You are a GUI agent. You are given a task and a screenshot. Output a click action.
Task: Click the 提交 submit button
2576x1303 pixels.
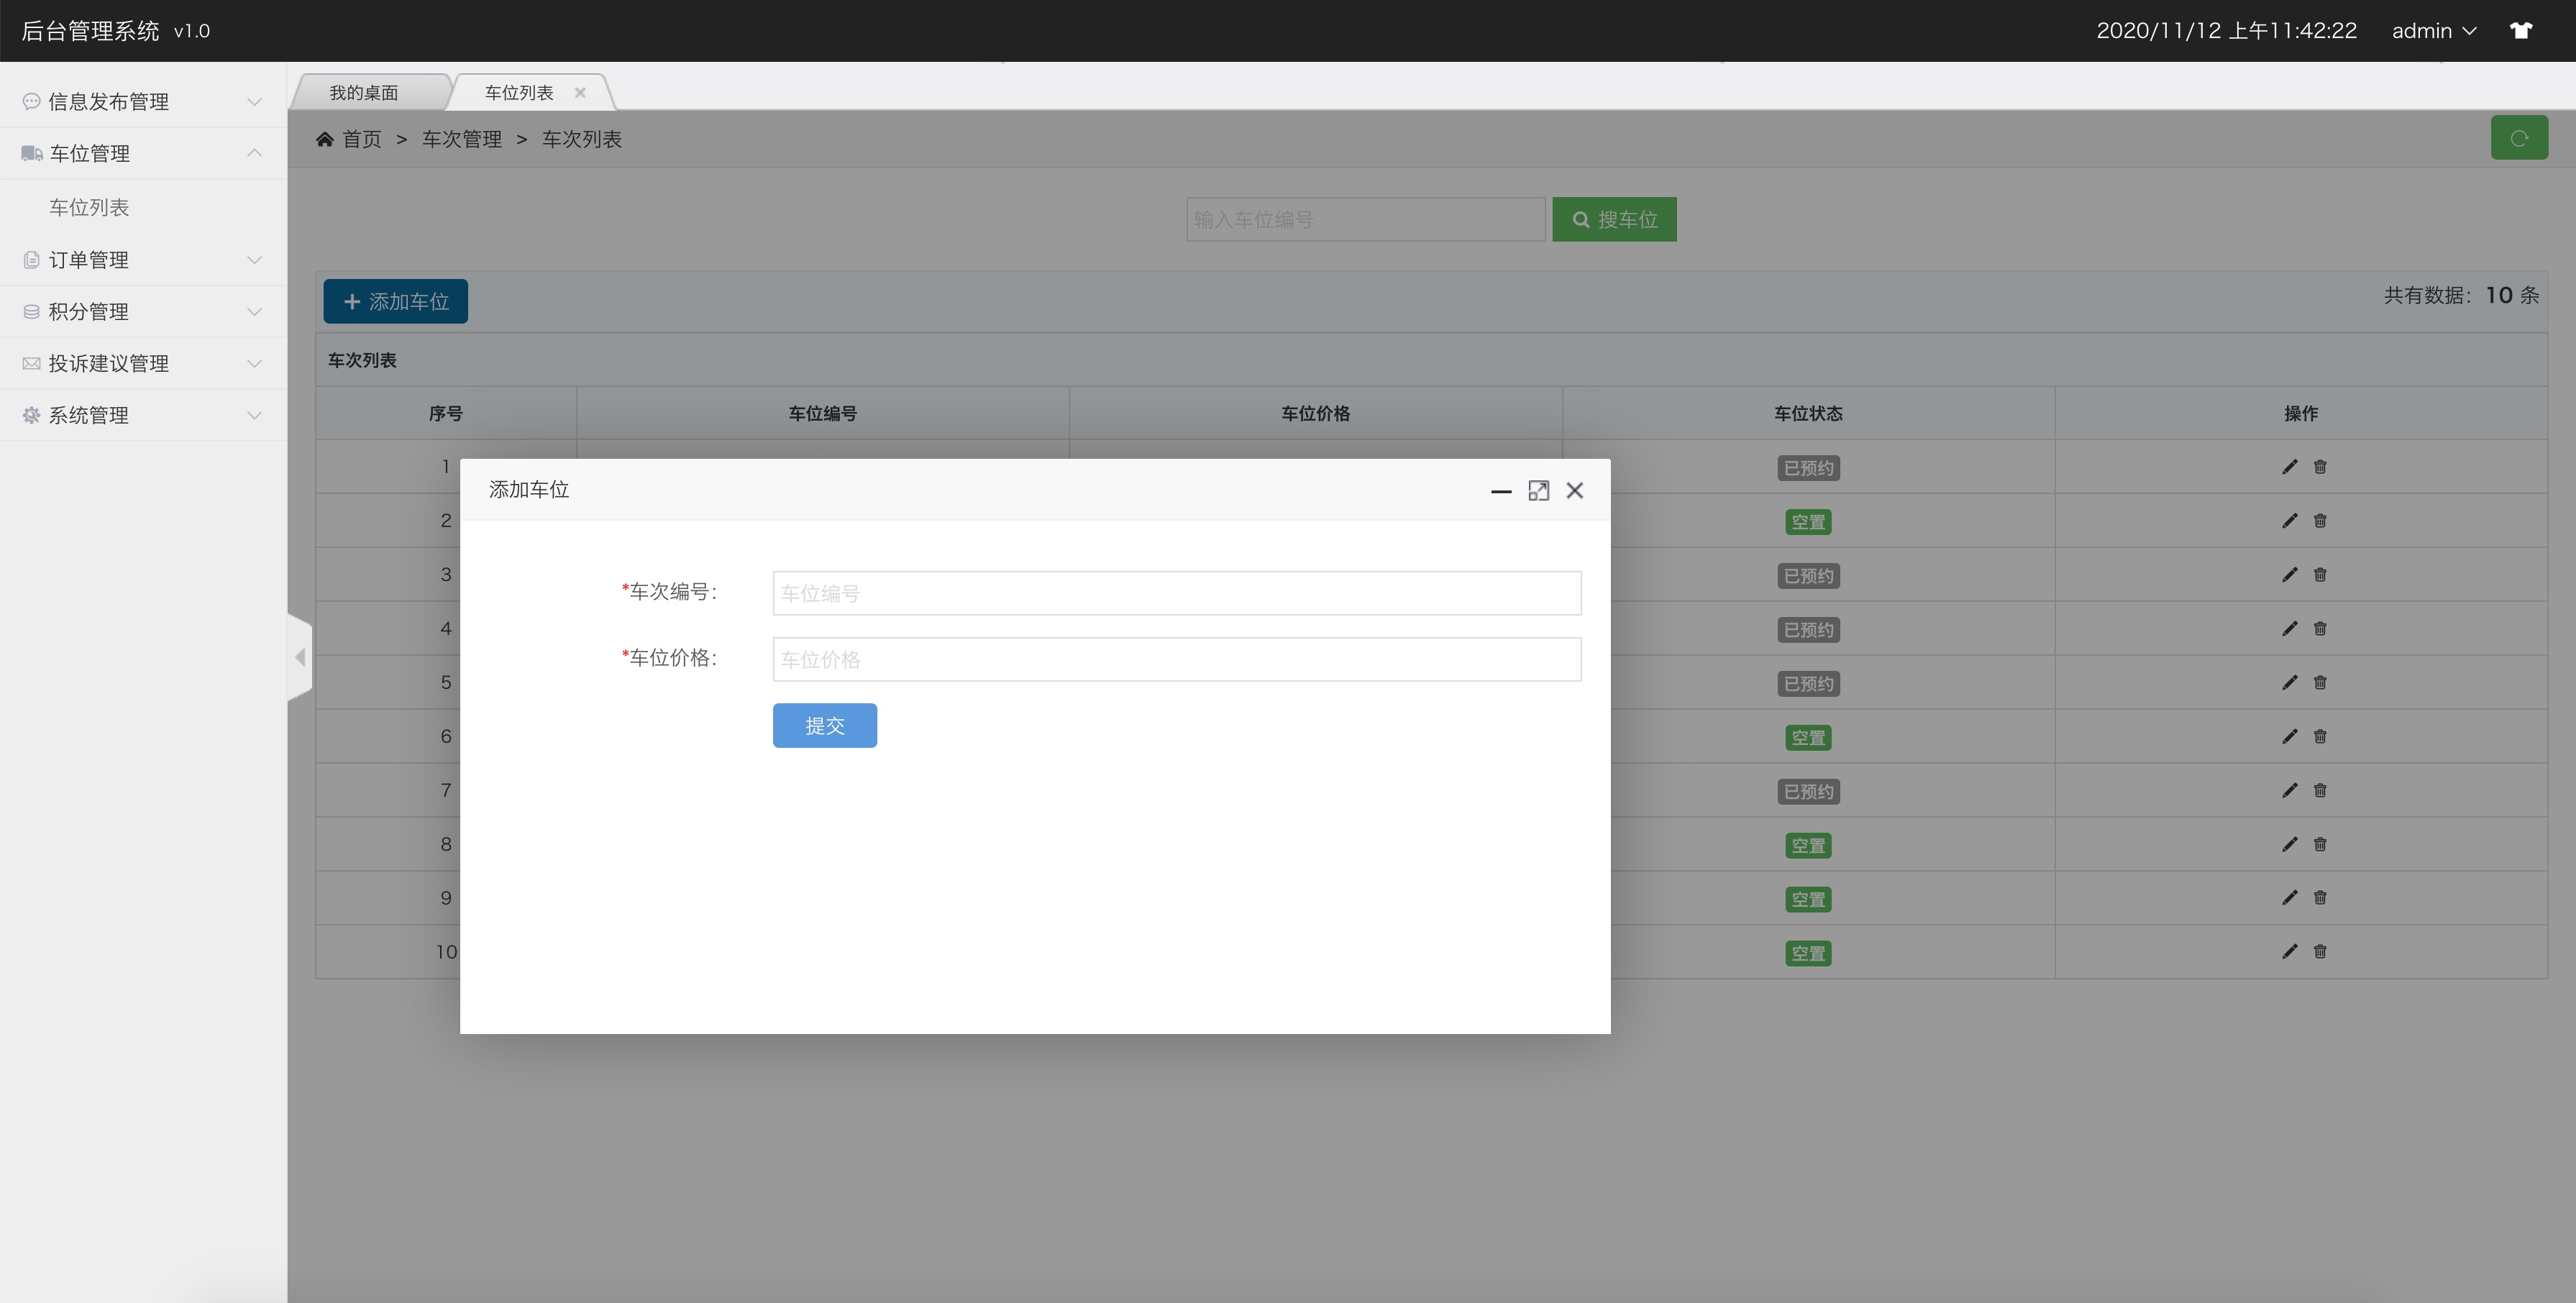[824, 725]
